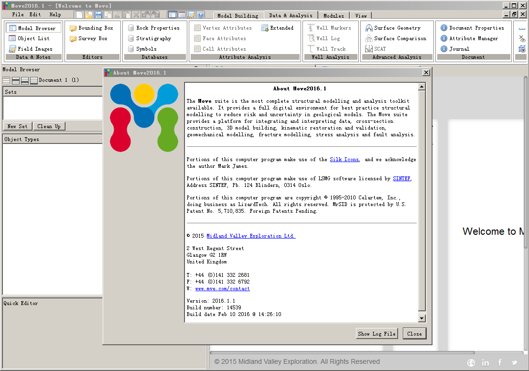Click the About dialog scrollbar down arrow
Viewport: 529px width, 371px height.
click(421, 318)
